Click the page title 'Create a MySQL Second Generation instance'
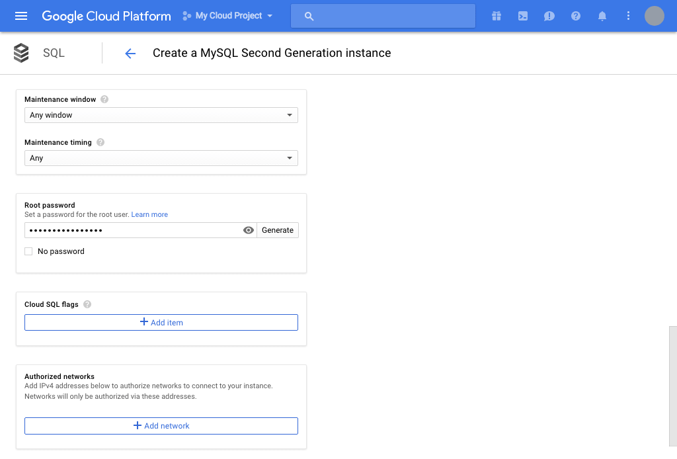677x459 pixels. point(272,53)
